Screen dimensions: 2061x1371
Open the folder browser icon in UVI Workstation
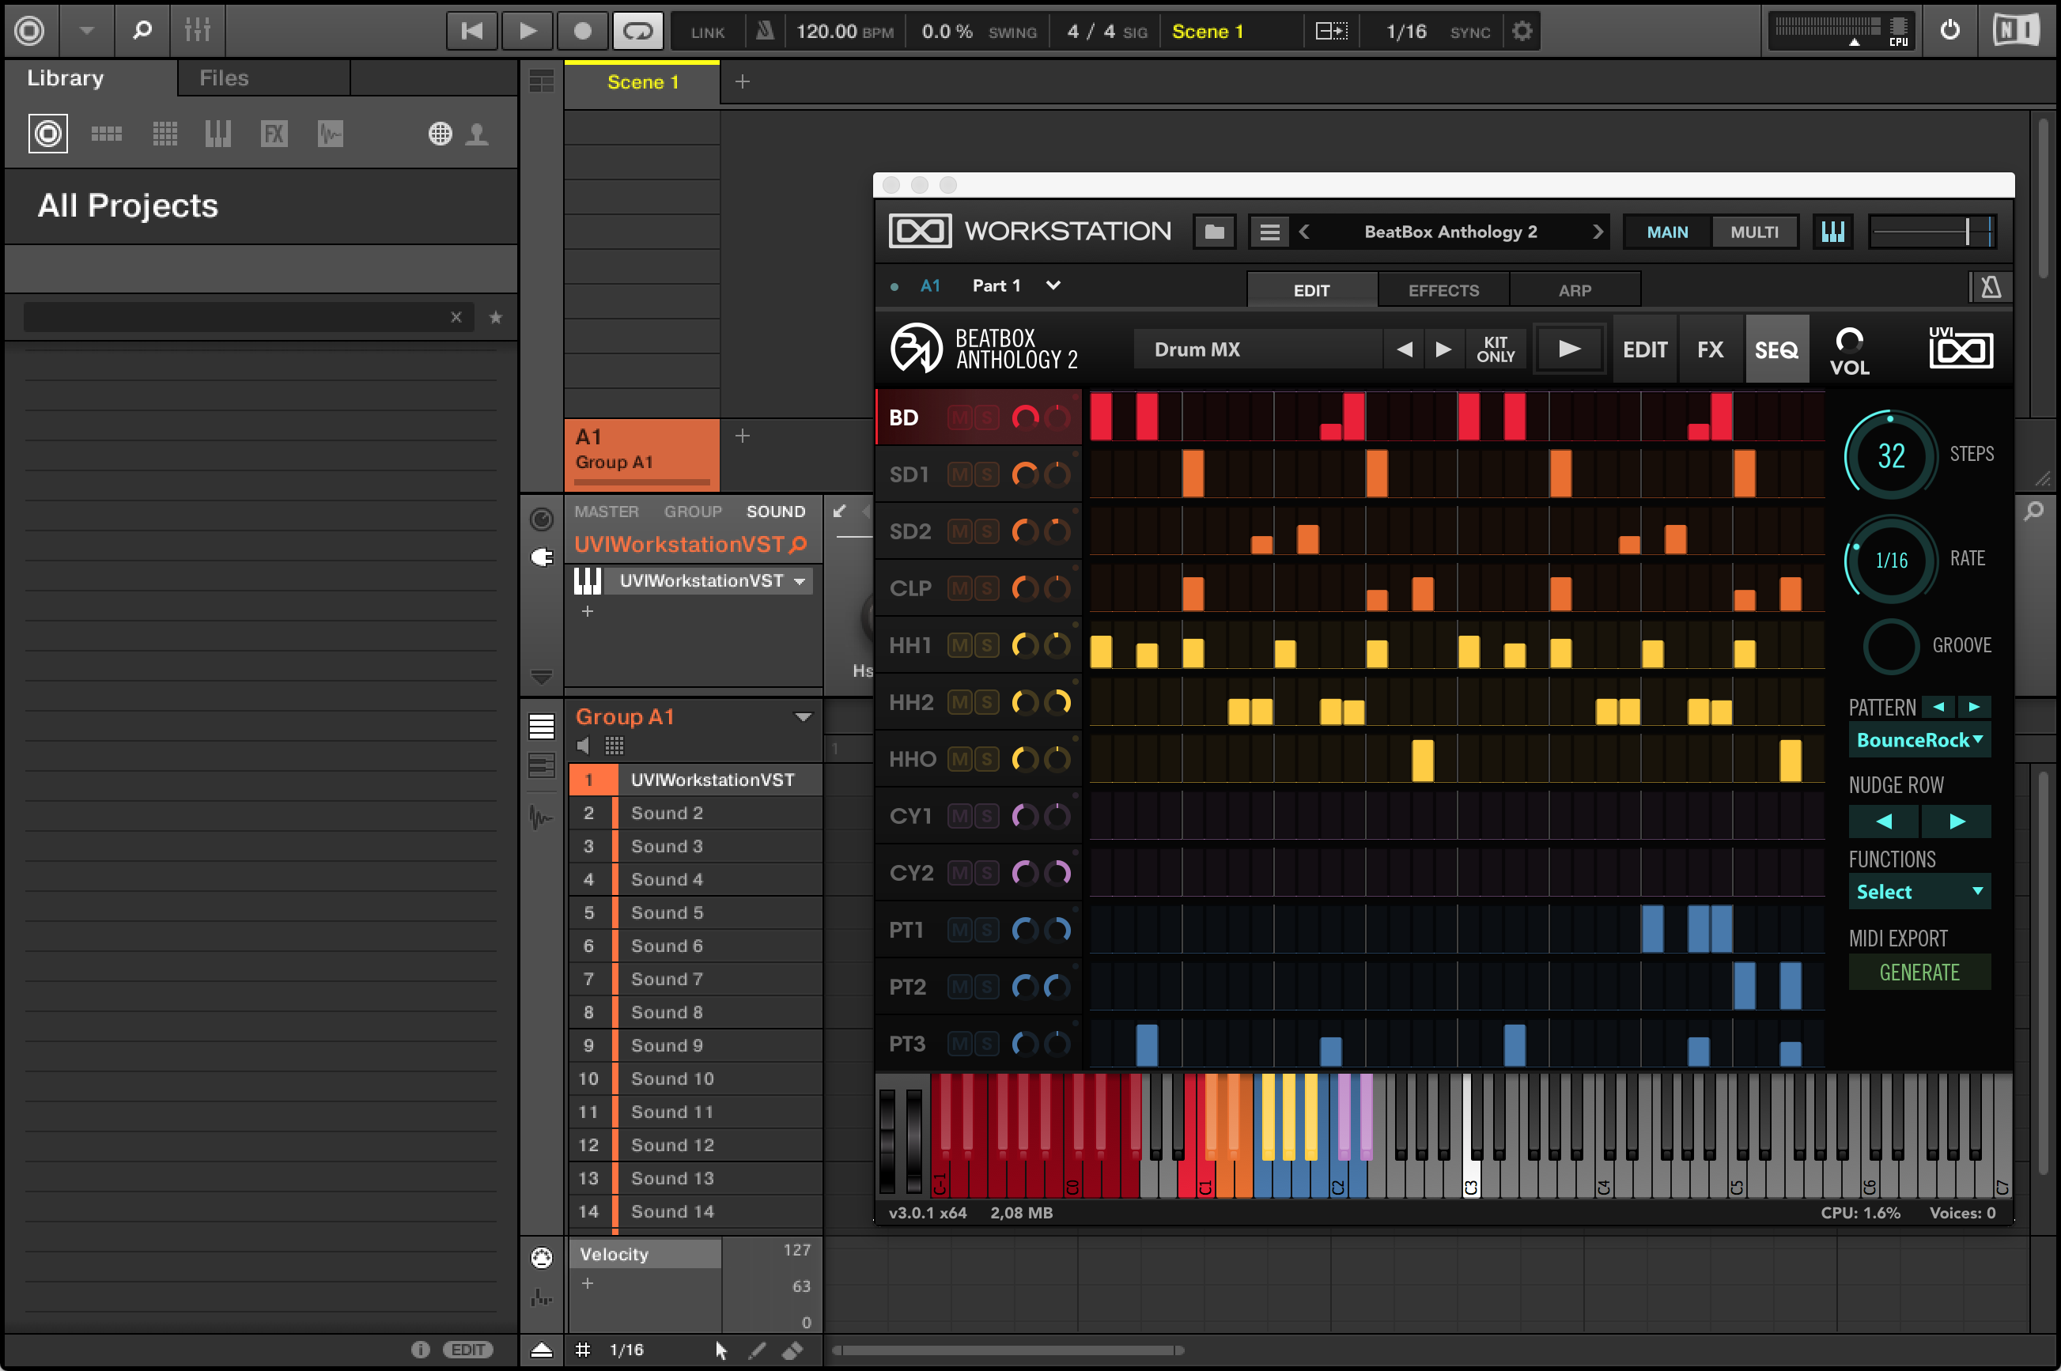[x=1215, y=232]
